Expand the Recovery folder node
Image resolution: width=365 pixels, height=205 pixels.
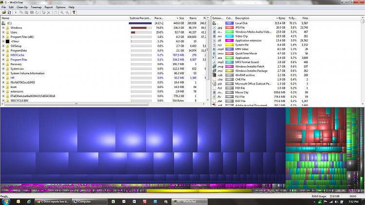(3, 64)
